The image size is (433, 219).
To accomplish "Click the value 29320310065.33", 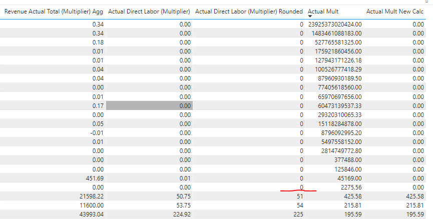I will point(340,114).
